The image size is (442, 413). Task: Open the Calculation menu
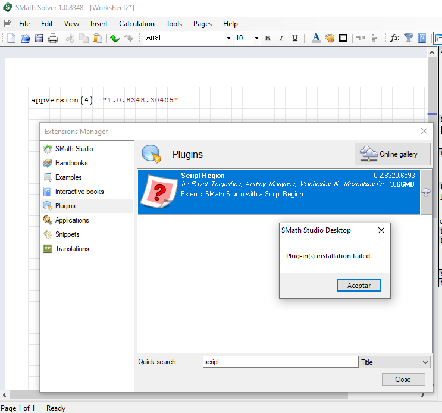(136, 24)
